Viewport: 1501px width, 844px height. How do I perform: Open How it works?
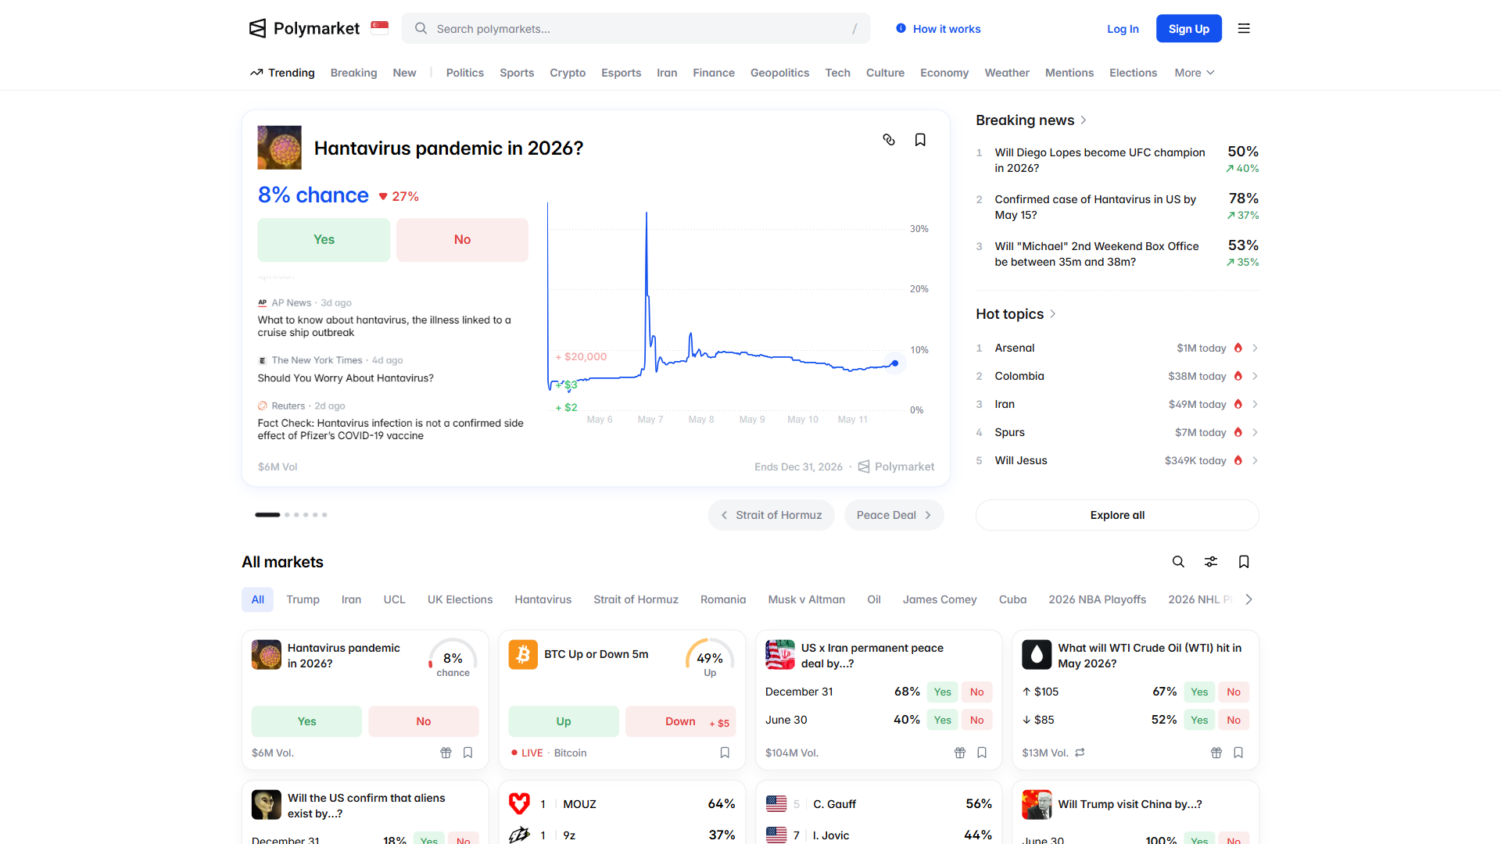click(938, 29)
